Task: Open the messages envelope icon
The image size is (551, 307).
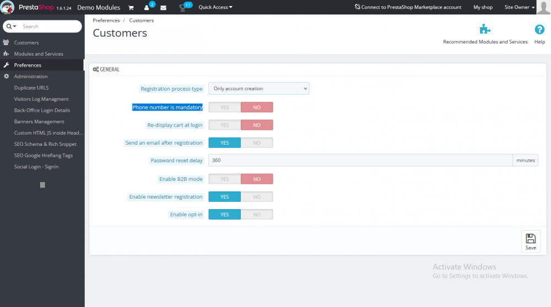Action: pyautogui.click(x=164, y=7)
